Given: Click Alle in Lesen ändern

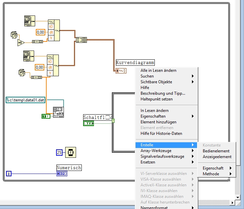Looking at the screenshot, I should pyautogui.click(x=158, y=70).
